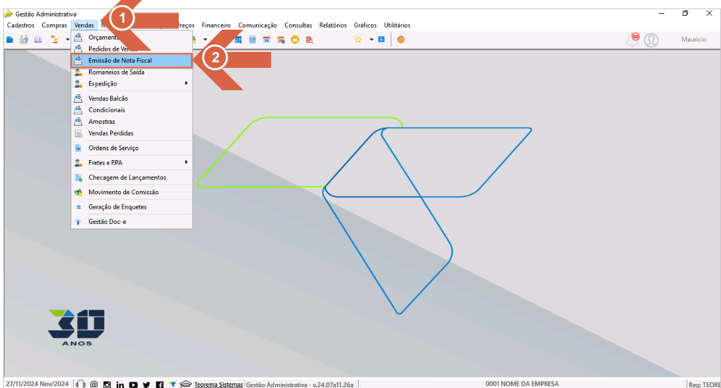Open the Compras menu
The image size is (721, 388).
click(x=54, y=25)
